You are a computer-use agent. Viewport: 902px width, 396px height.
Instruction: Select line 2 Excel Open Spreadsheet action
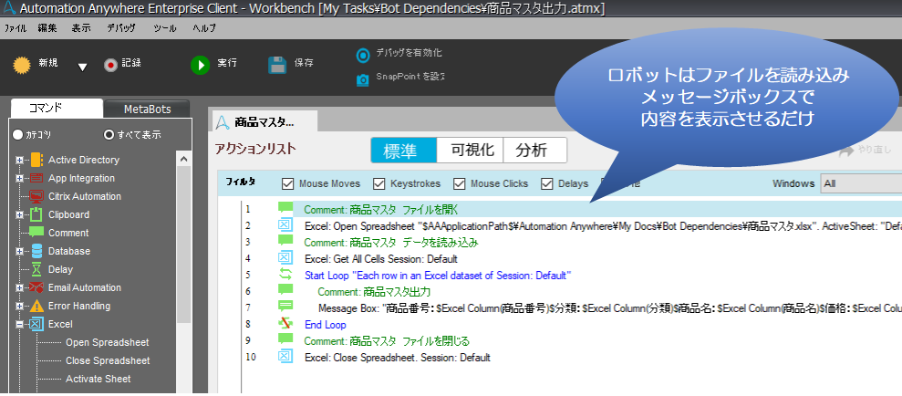coord(603,226)
